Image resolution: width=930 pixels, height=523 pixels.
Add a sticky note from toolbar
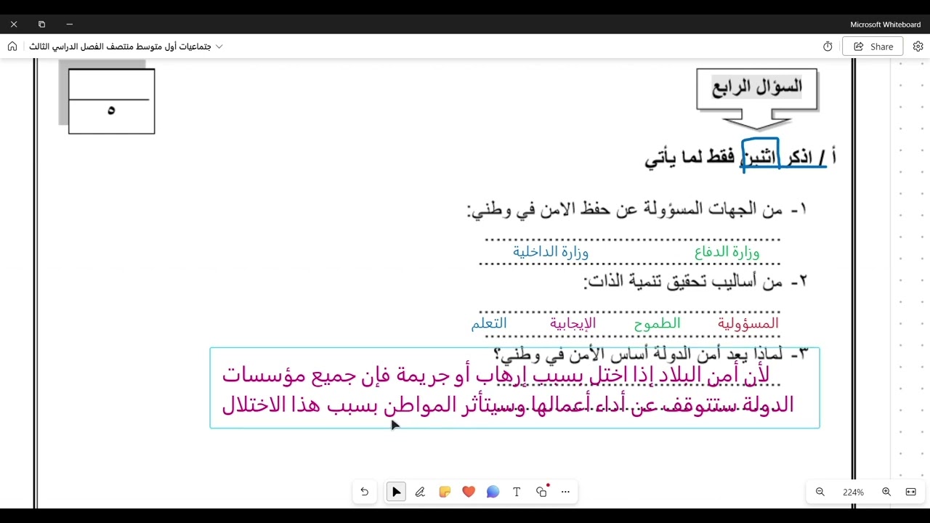coord(445,492)
